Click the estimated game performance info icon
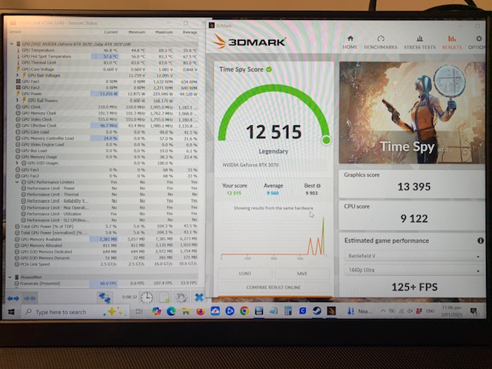The image size is (492, 369). (480, 241)
